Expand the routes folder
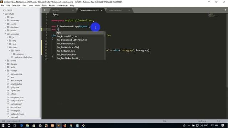Screen dimensions: 228x128 click(5, 61)
